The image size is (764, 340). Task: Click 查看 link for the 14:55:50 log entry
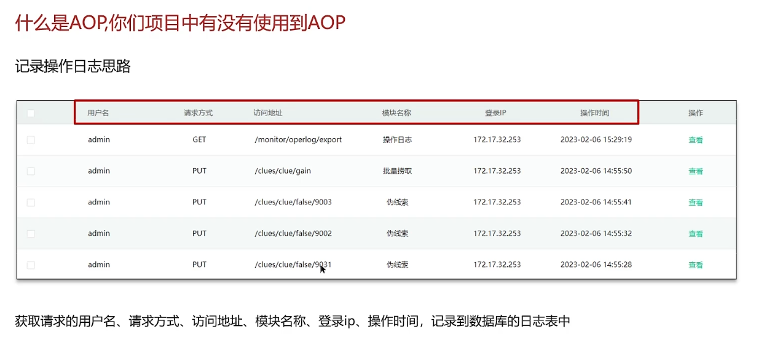[x=695, y=171]
